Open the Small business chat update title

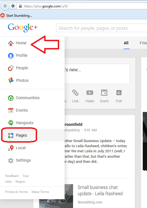coord(100,190)
